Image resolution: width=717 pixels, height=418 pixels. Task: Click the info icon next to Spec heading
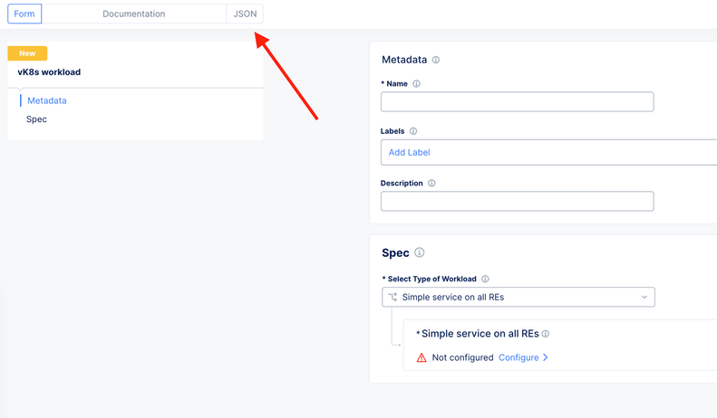click(420, 253)
